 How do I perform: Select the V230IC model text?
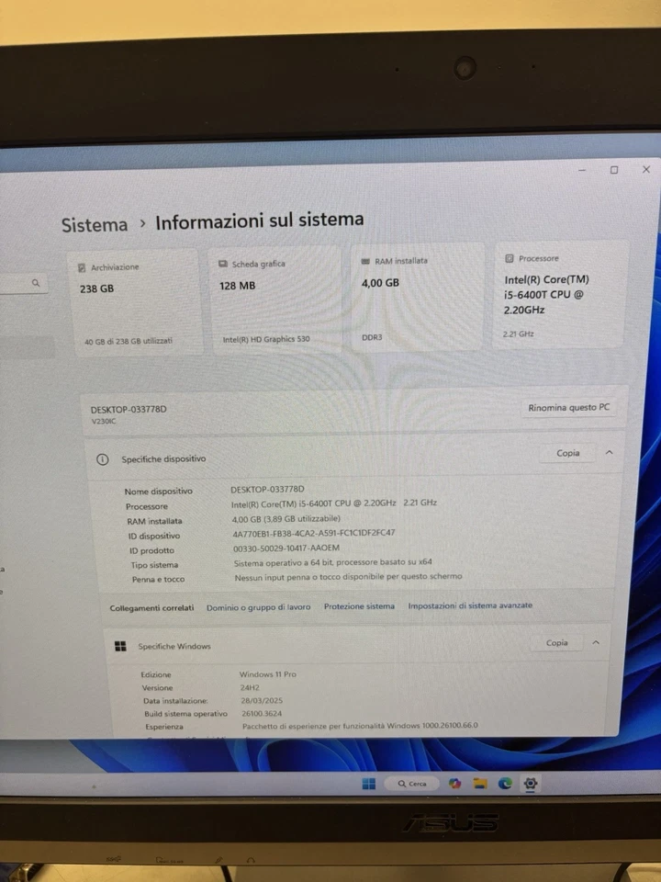(104, 422)
